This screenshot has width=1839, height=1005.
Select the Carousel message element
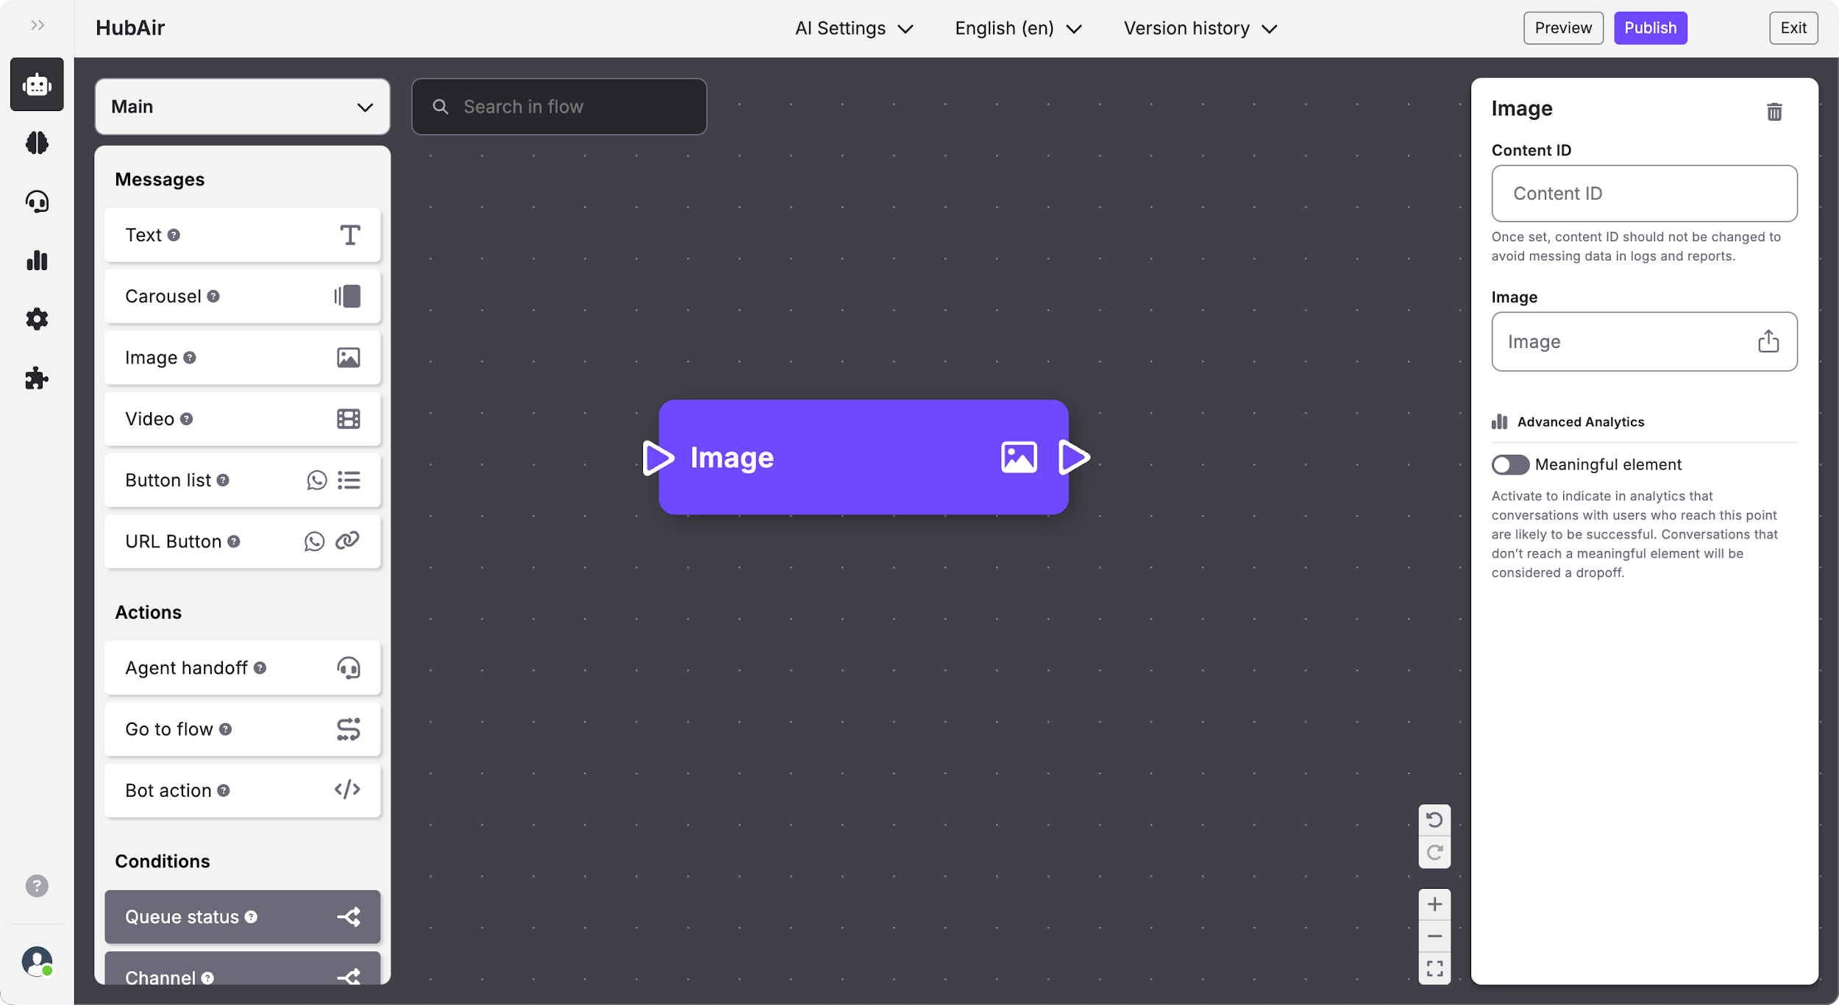coord(242,296)
